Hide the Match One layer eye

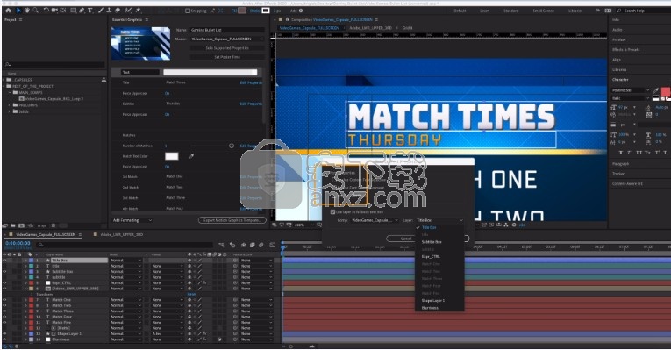tap(4, 300)
